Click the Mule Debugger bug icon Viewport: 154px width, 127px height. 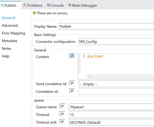click(x=70, y=5)
